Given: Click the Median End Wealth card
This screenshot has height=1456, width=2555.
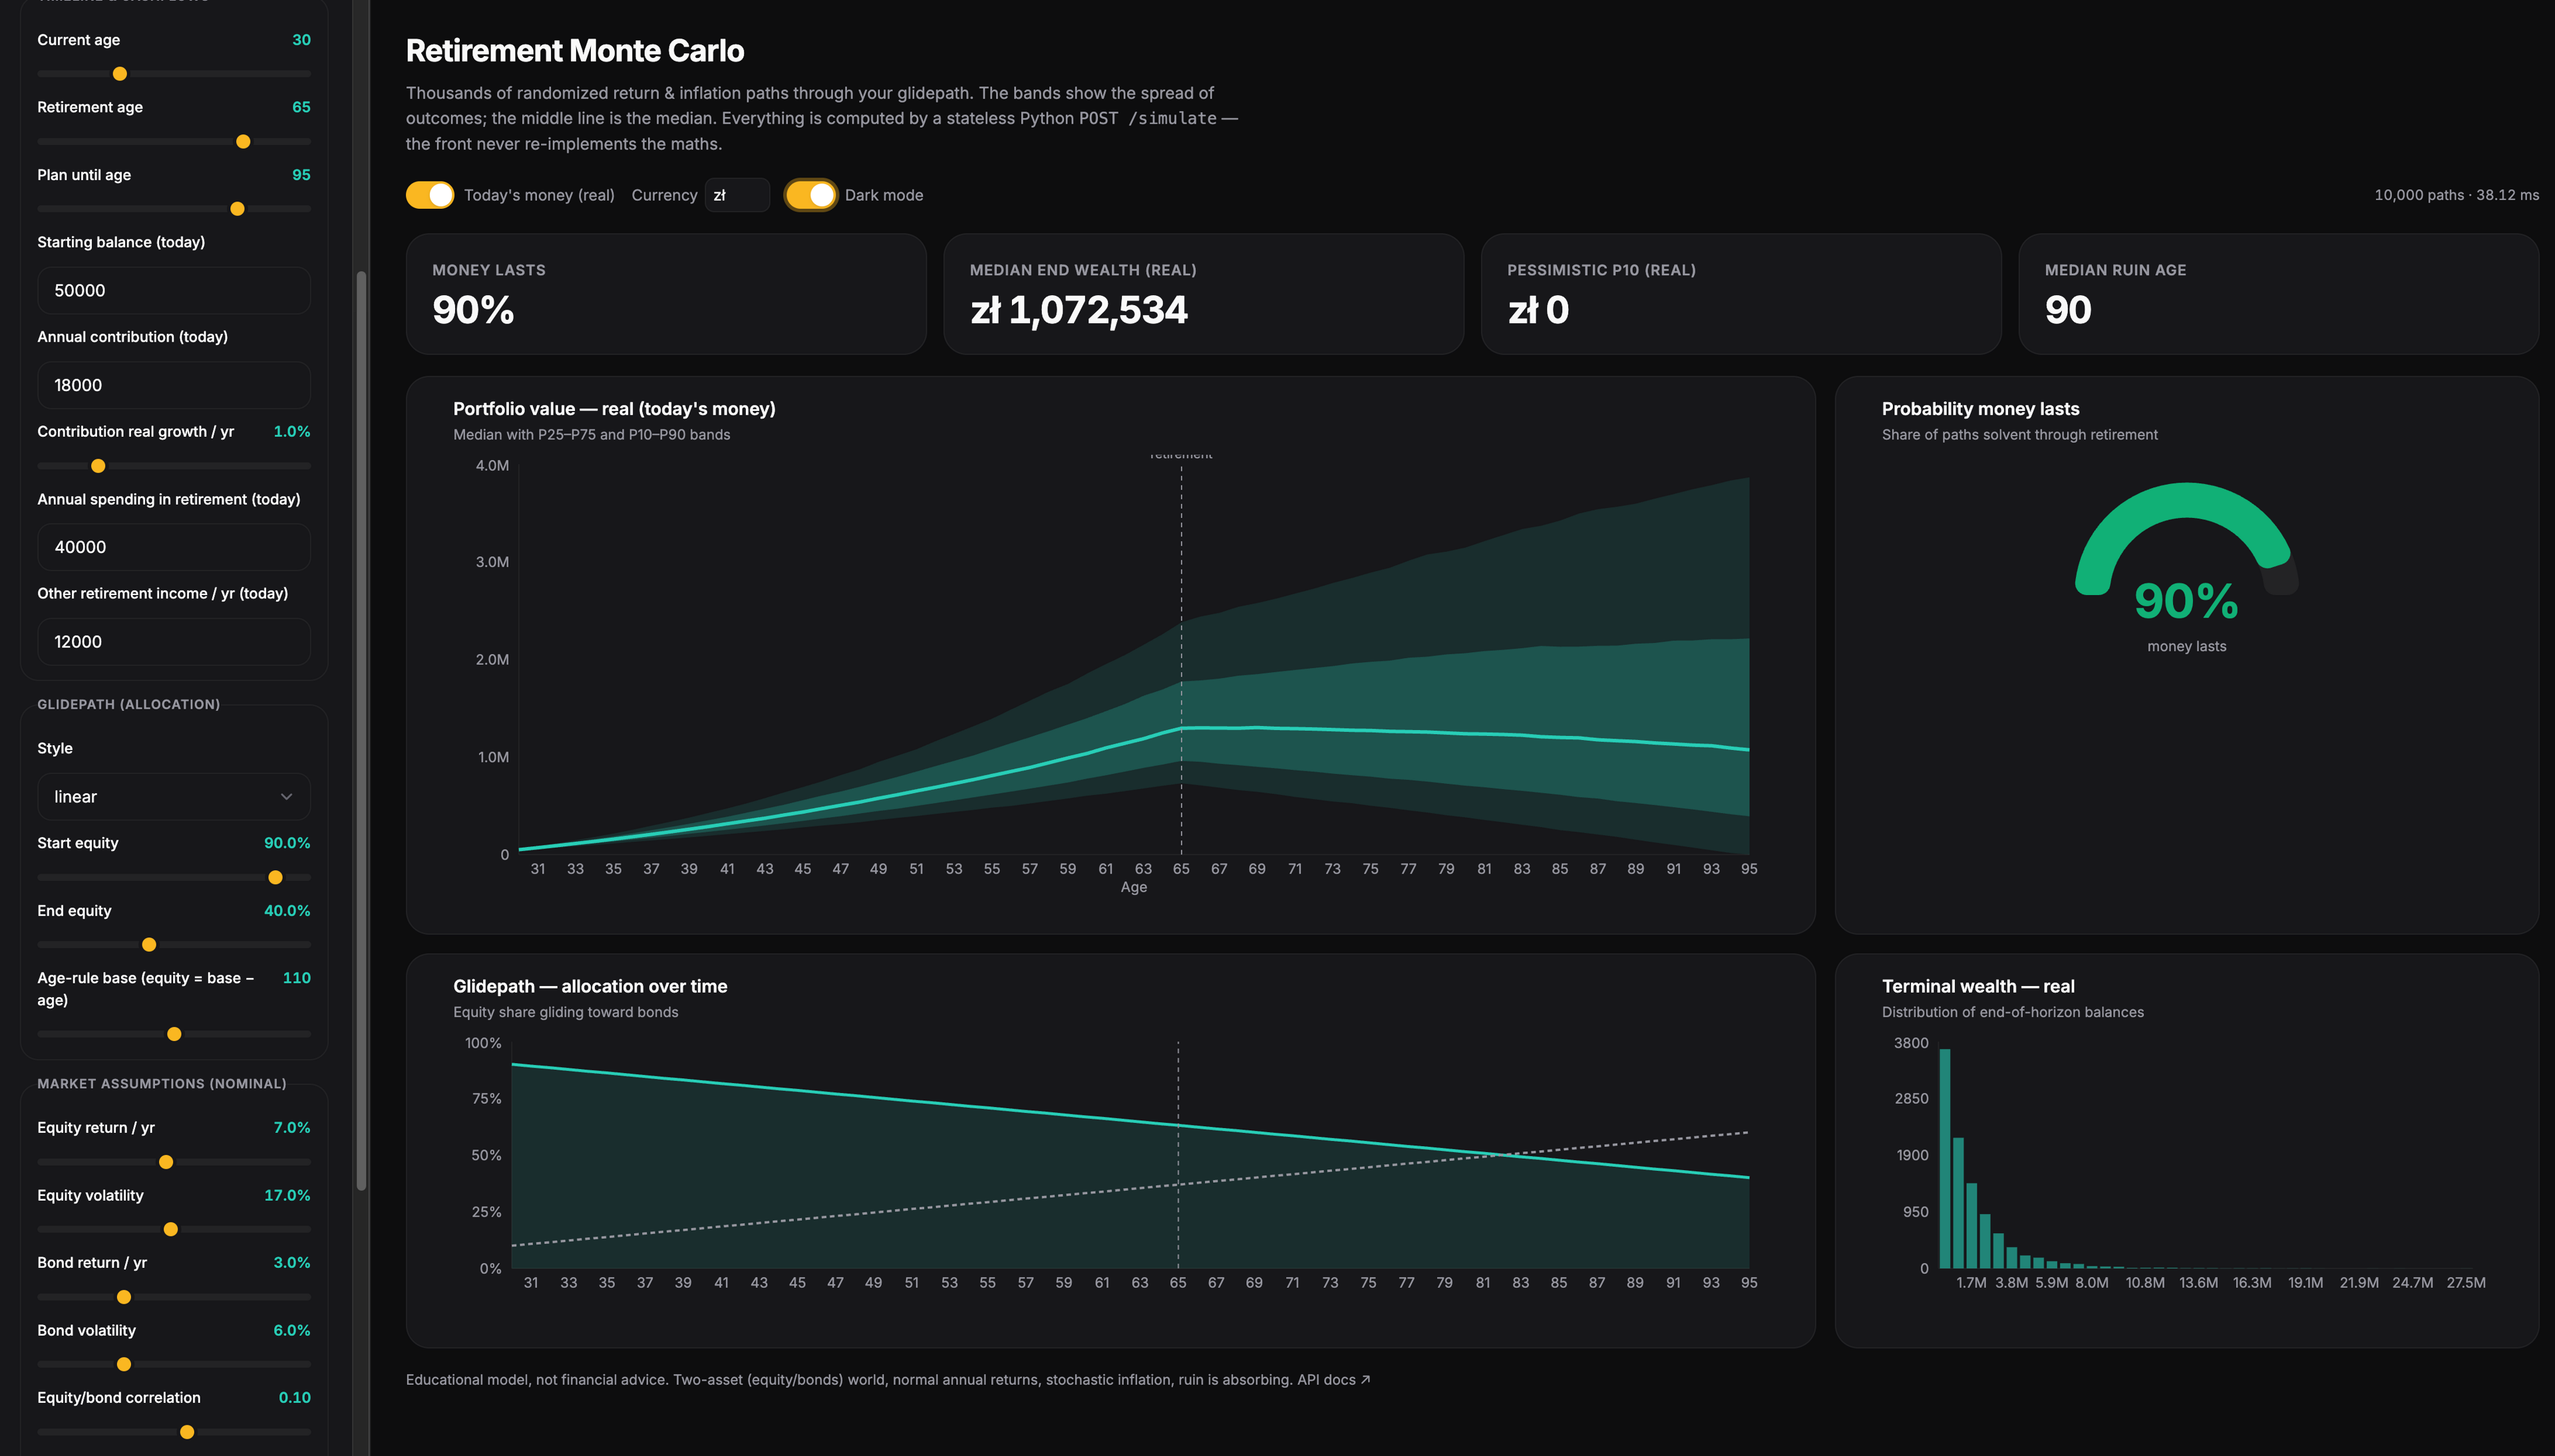Looking at the screenshot, I should click(x=1203, y=294).
